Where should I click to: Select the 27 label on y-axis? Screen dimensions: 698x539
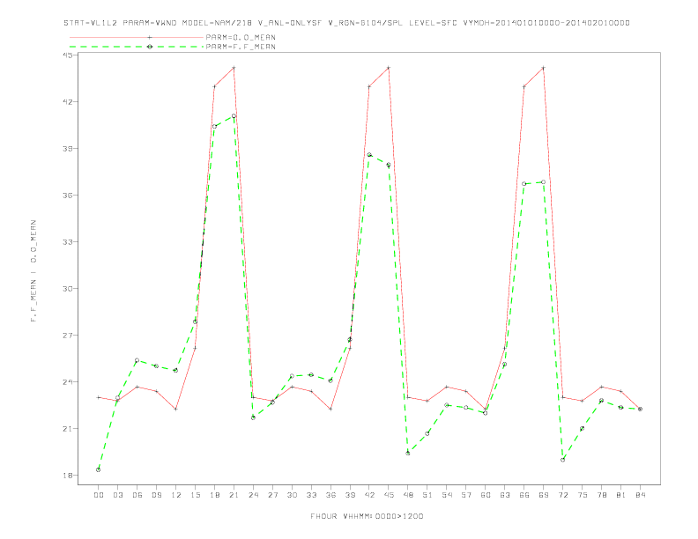(67, 336)
